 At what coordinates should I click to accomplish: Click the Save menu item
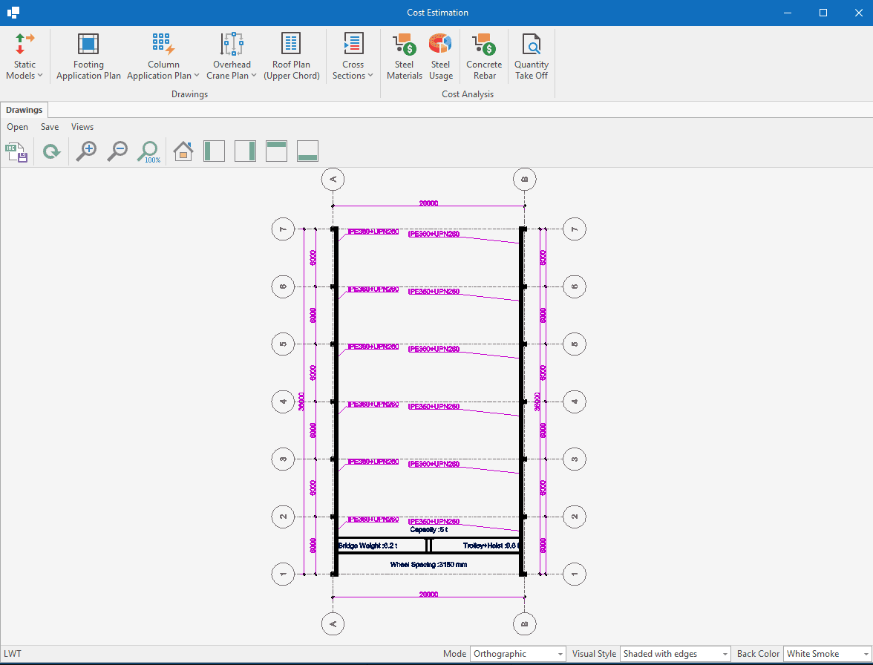(x=50, y=127)
